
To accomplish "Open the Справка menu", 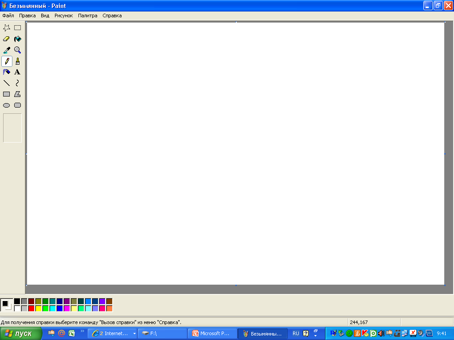I will click(112, 15).
